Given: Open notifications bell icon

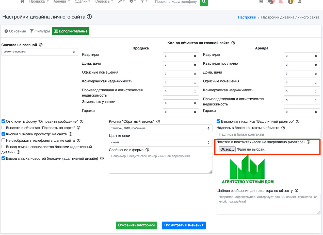Looking at the screenshot, I should [x=281, y=2].
